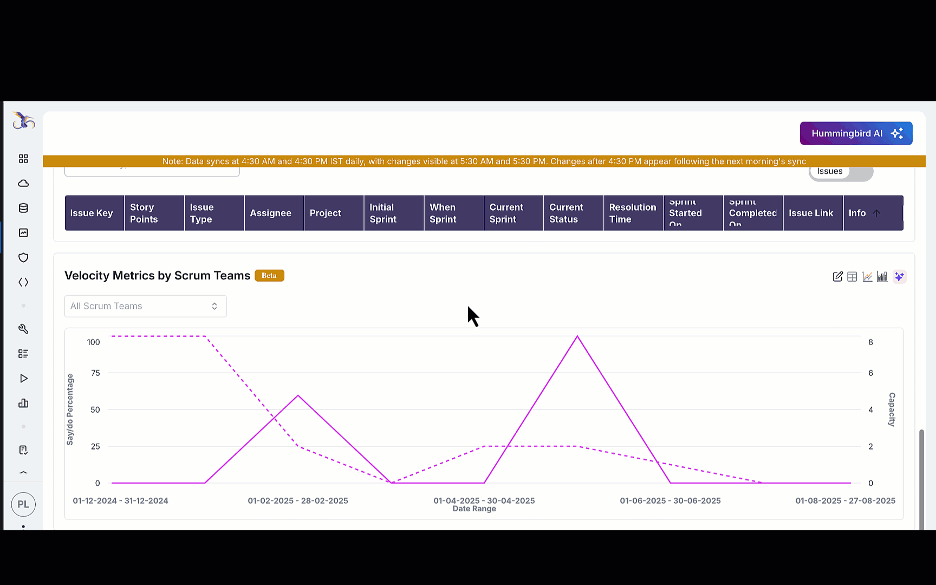
Task: Open the dashboard grid icon in sidebar
Action: point(23,159)
